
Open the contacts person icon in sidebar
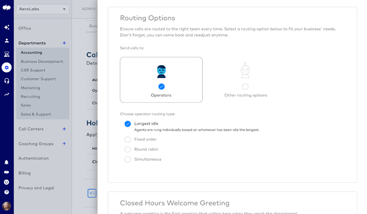click(6, 41)
